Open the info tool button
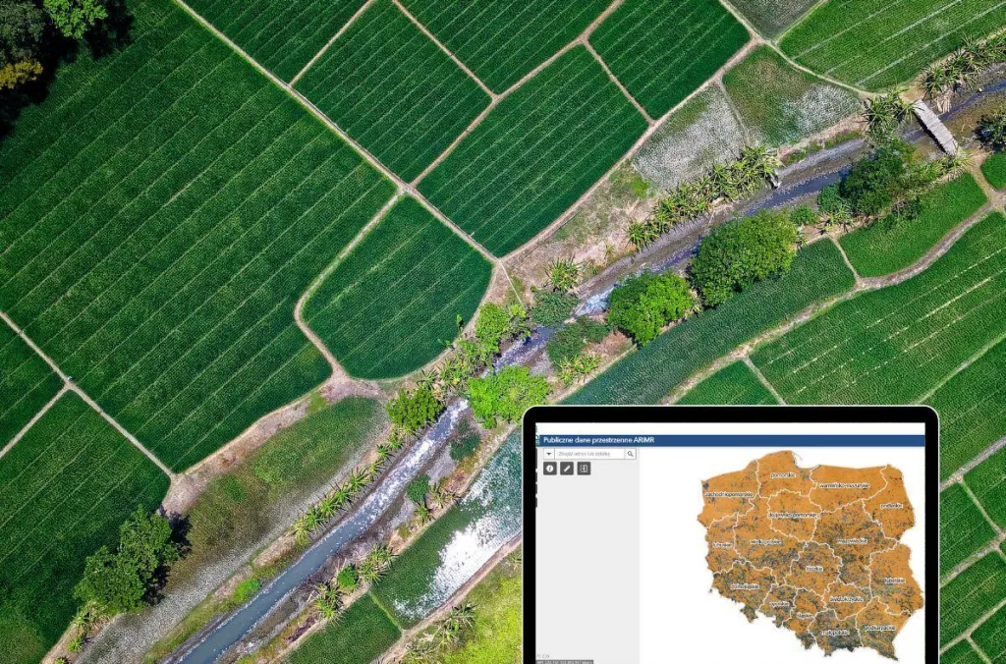Image resolution: width=1006 pixels, height=664 pixels. [x=550, y=469]
